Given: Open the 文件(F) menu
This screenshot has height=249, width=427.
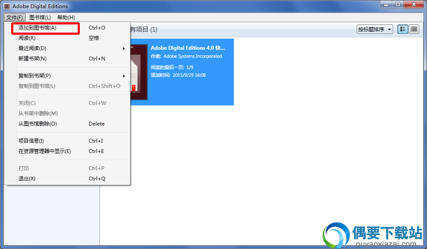Looking at the screenshot, I should point(15,18).
